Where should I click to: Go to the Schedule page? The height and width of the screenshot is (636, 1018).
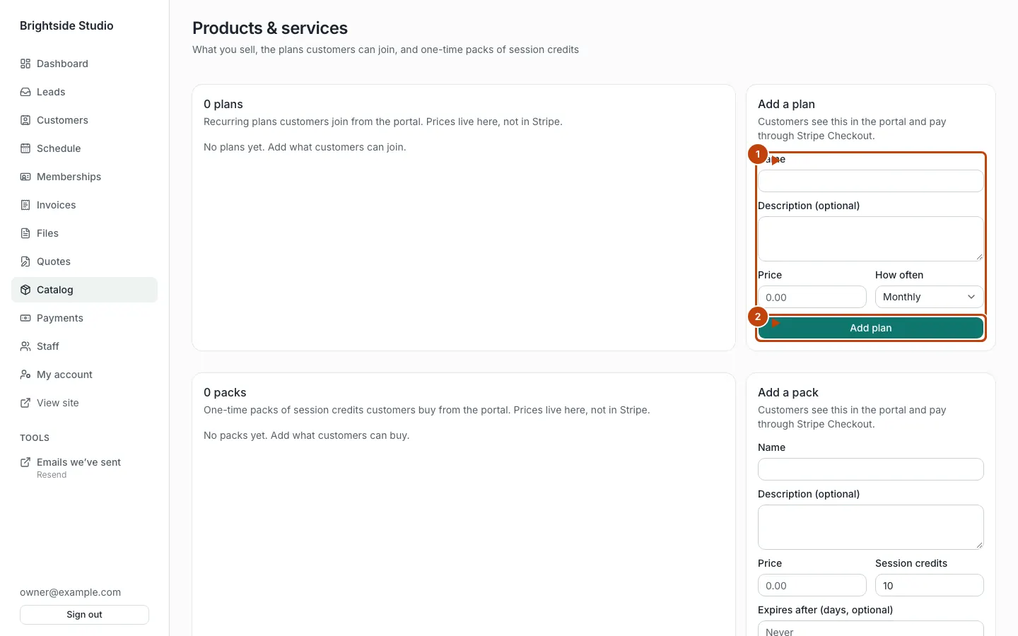point(85,148)
